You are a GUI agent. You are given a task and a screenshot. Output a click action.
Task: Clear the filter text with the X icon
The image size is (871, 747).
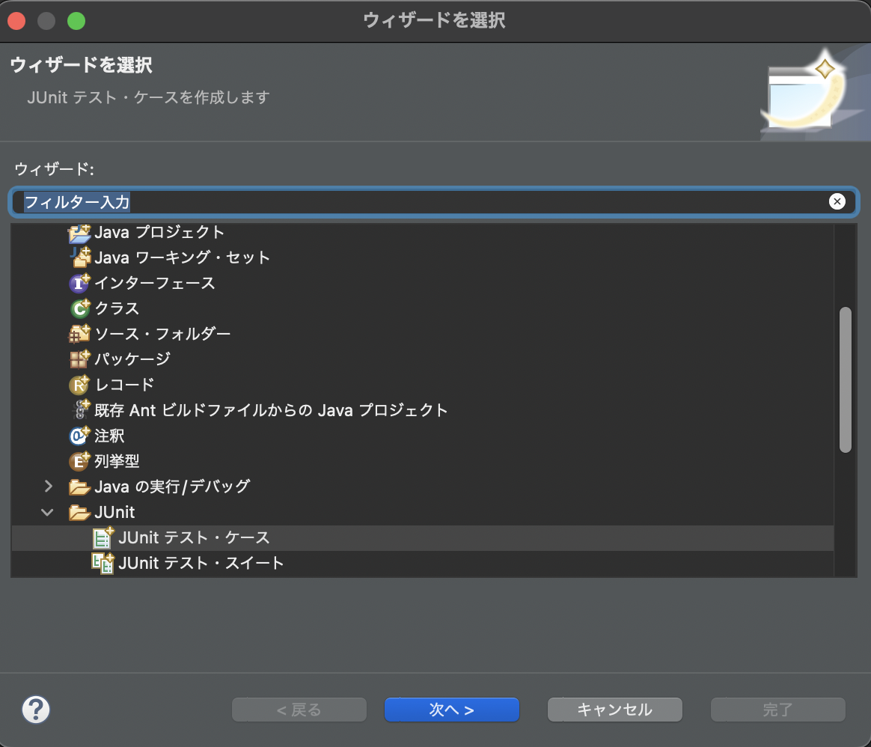coord(837,201)
